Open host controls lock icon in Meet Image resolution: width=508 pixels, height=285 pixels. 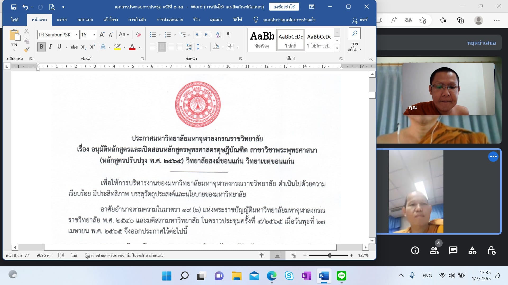[491, 250]
